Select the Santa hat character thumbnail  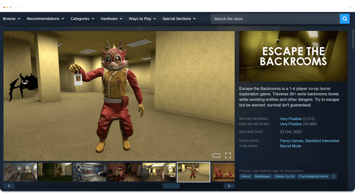tap(124, 172)
